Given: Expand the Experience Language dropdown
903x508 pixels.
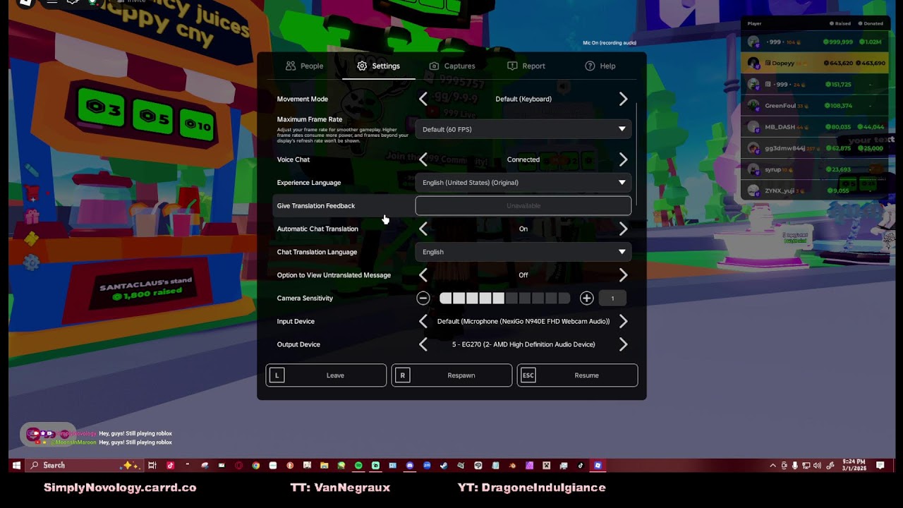Looking at the screenshot, I should (523, 183).
